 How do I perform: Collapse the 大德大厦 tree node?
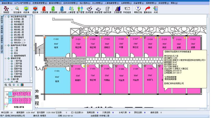(x=6, y=79)
